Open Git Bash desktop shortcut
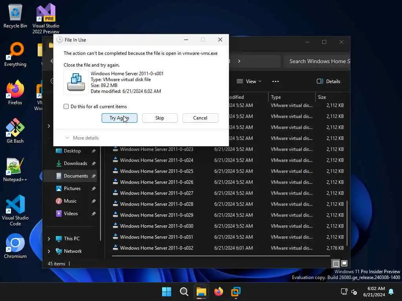402x301 pixels. point(15,131)
